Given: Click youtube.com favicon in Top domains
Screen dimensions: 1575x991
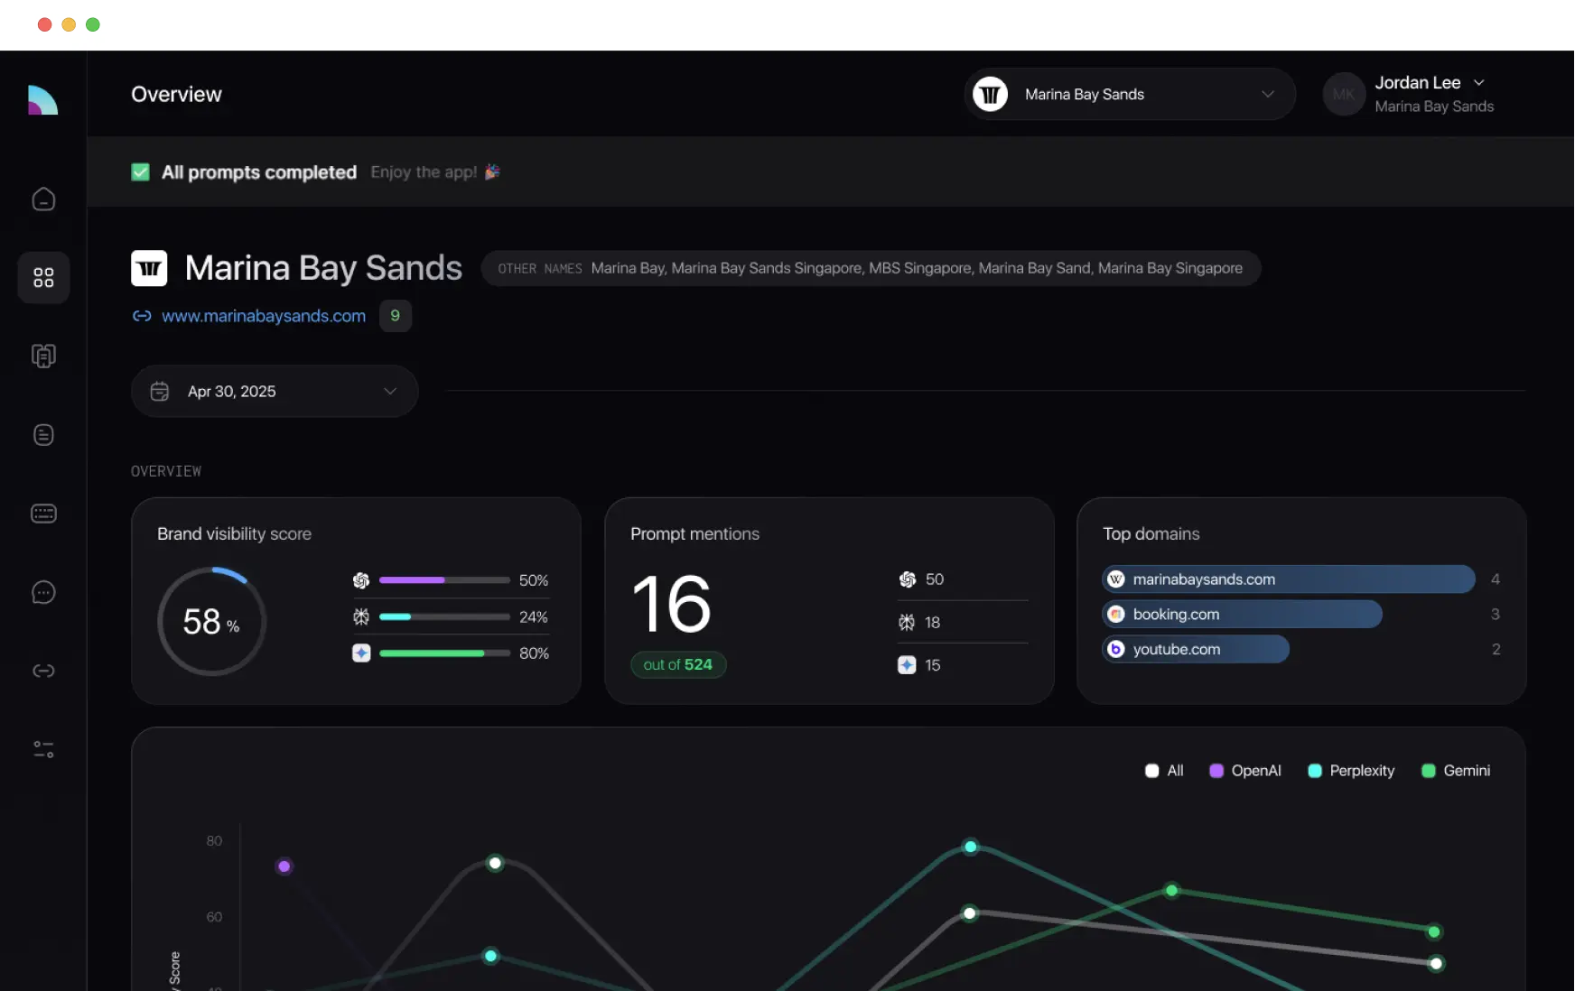Looking at the screenshot, I should [1116, 650].
